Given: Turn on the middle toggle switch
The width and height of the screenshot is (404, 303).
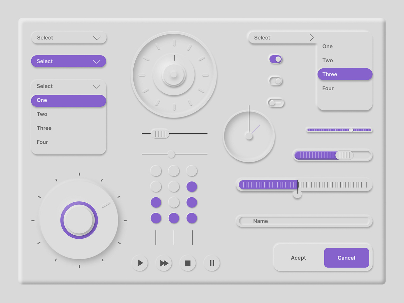Looking at the screenshot, I should 275,81.
